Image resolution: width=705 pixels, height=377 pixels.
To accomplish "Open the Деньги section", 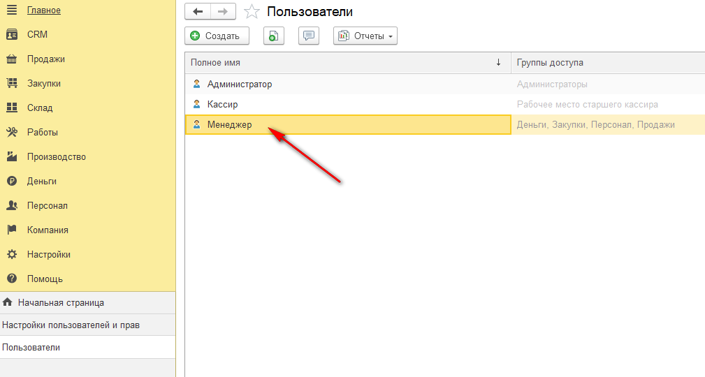I will coord(42,181).
